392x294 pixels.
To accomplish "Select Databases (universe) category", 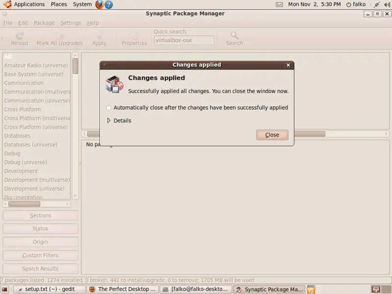I will coord(37,145).
